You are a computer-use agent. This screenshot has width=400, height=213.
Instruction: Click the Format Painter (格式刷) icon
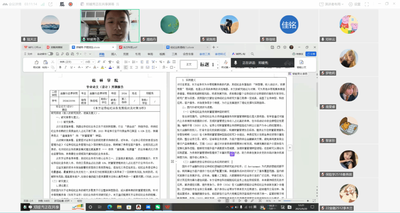[37, 62]
